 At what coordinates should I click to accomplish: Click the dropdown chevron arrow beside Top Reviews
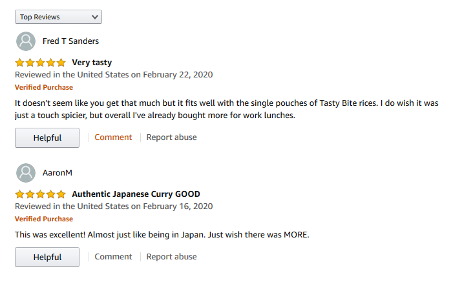(95, 17)
